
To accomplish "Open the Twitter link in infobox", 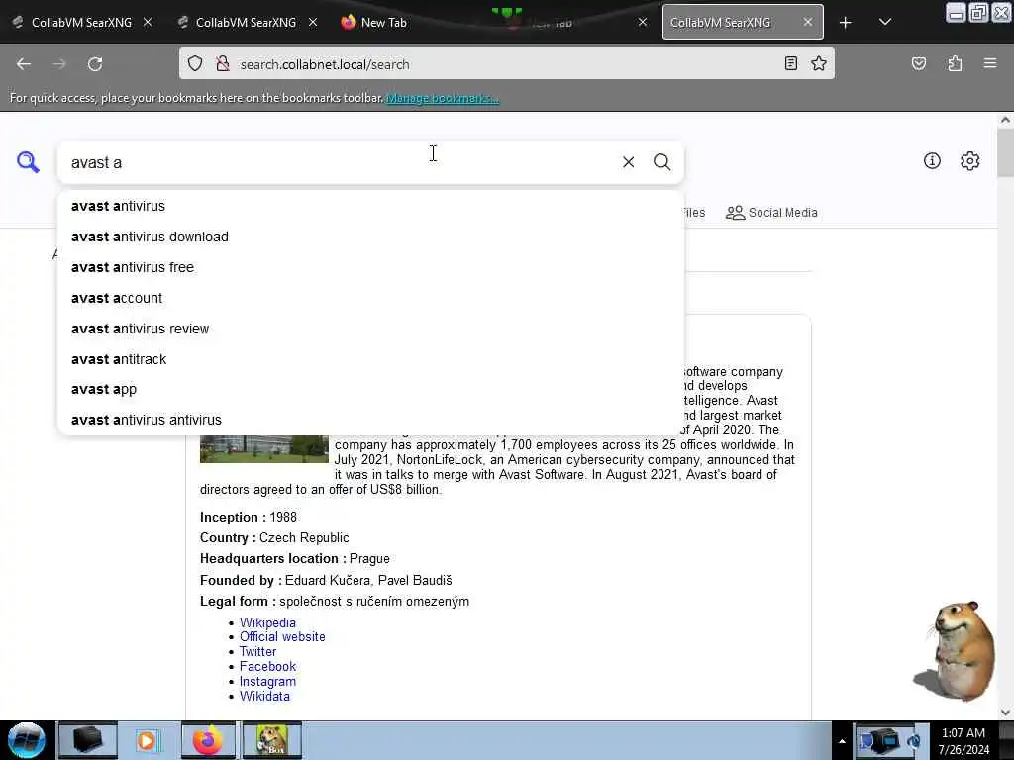I will [x=258, y=651].
